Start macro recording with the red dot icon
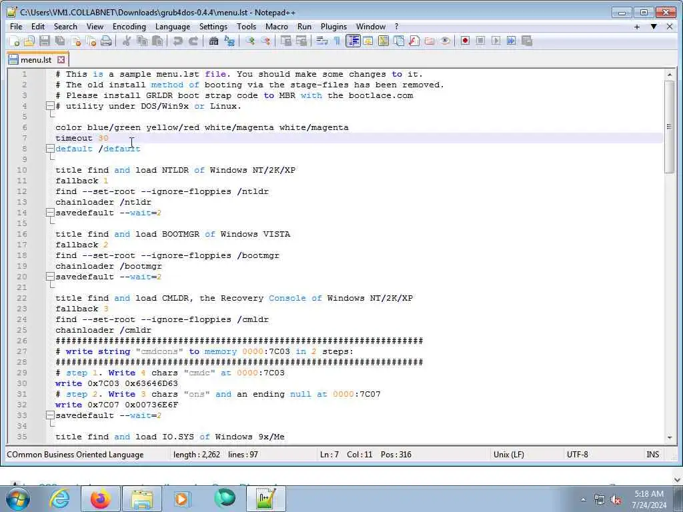 465,41
